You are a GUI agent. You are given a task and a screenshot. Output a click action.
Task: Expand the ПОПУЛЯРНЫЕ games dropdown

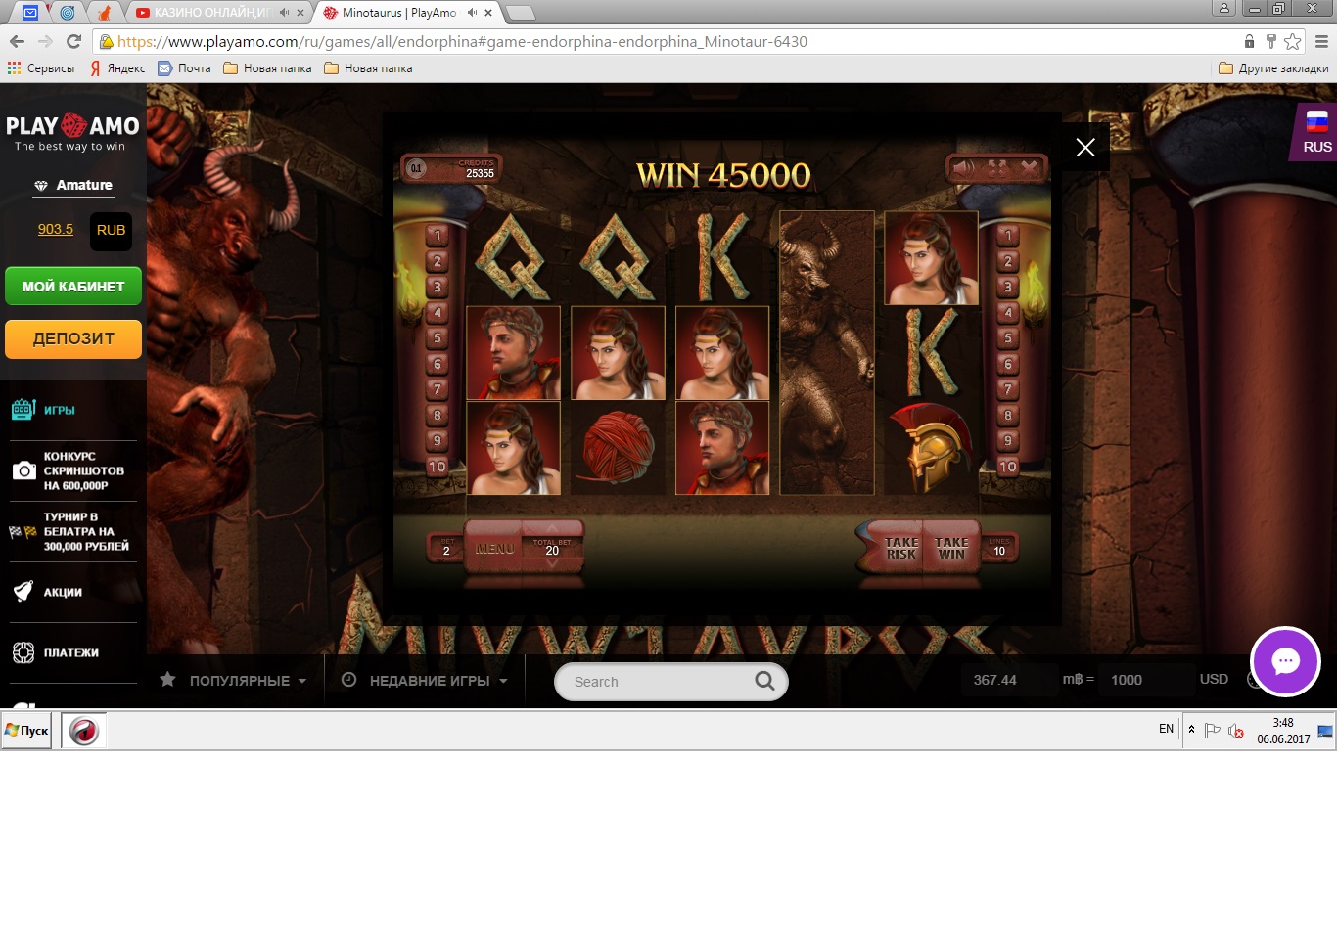coord(234,680)
